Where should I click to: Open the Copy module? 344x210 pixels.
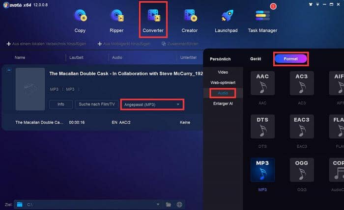(80, 21)
